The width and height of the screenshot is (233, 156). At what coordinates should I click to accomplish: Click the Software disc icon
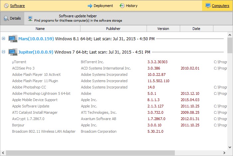tap(6, 6)
